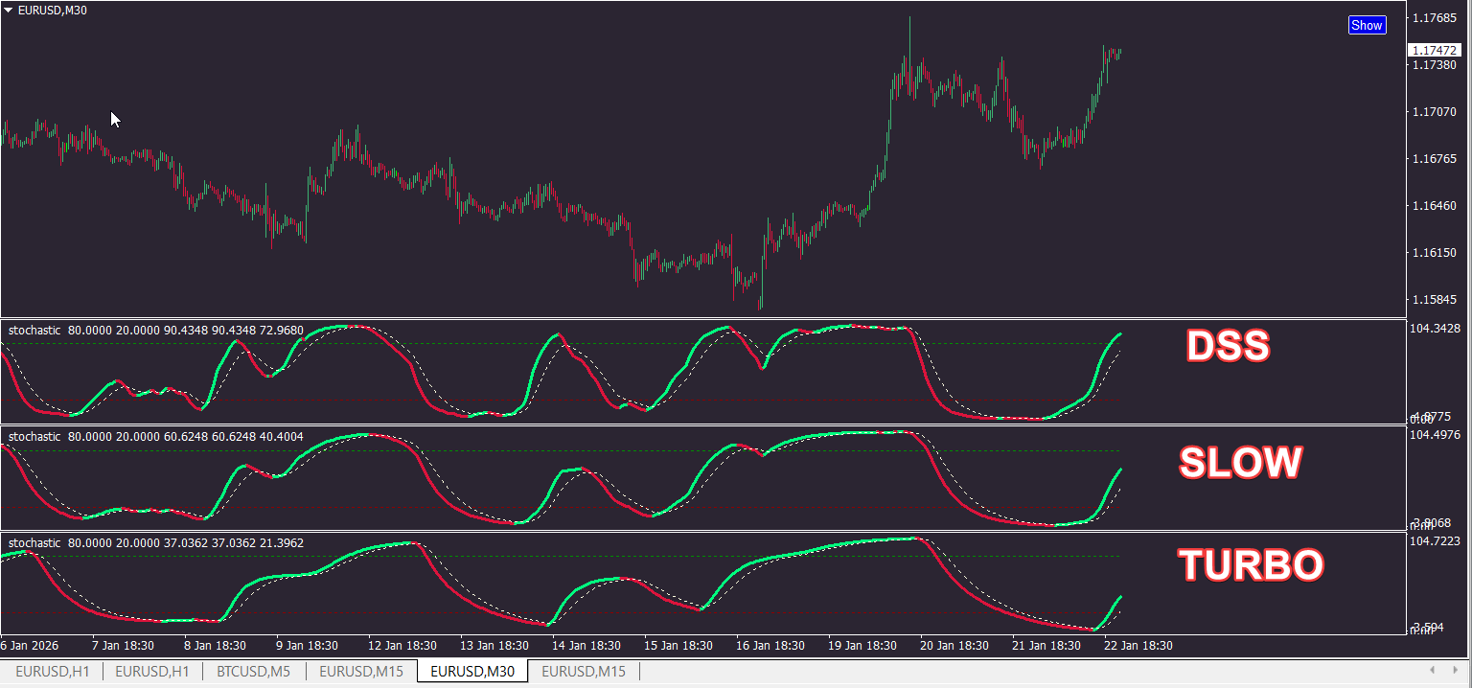
Task: Click the EURUSD,M30 chart title text
Action: click(53, 11)
